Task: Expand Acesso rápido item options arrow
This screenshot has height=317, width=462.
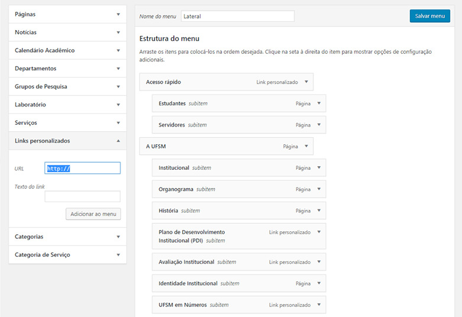Action: [x=306, y=82]
